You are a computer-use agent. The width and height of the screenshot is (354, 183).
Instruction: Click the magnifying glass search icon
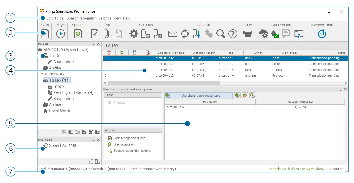[x=221, y=34]
